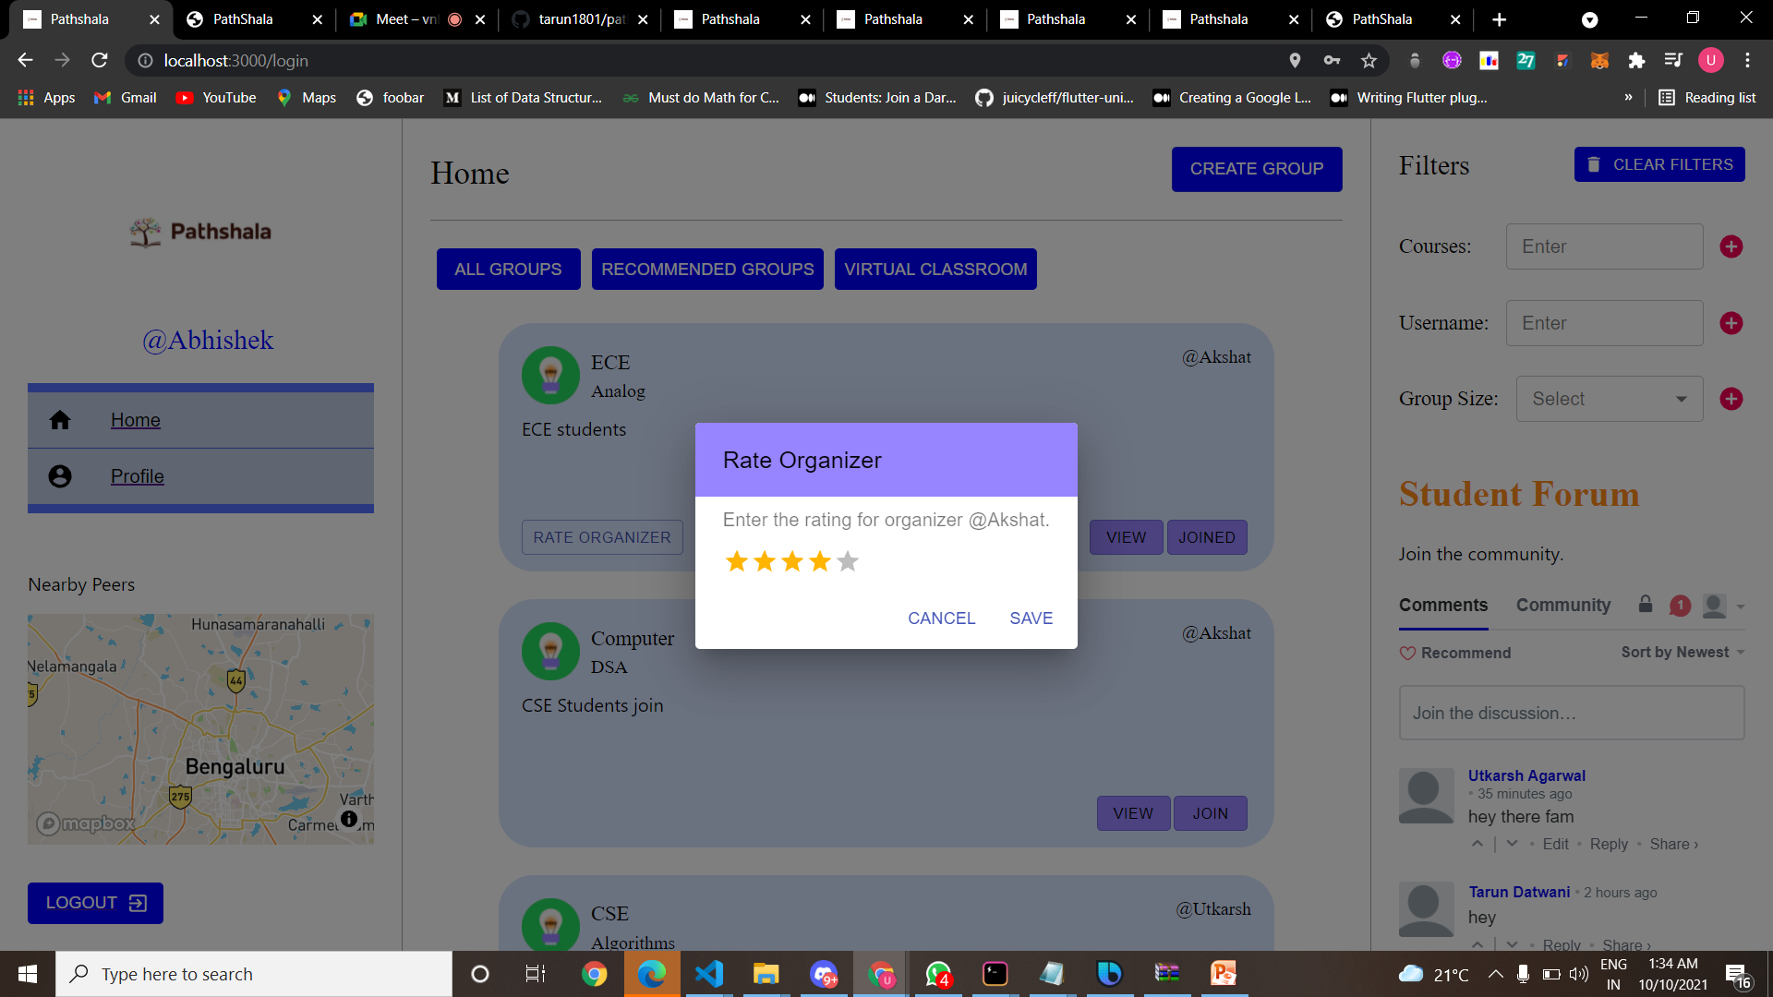Click the Profile person icon in sidebar
The width and height of the screenshot is (1773, 997).
click(x=60, y=476)
